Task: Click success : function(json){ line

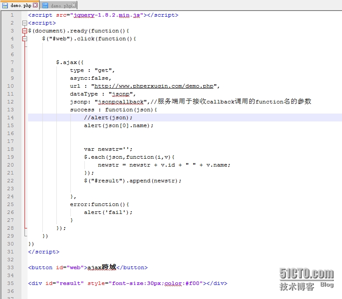Action: [x=113, y=110]
